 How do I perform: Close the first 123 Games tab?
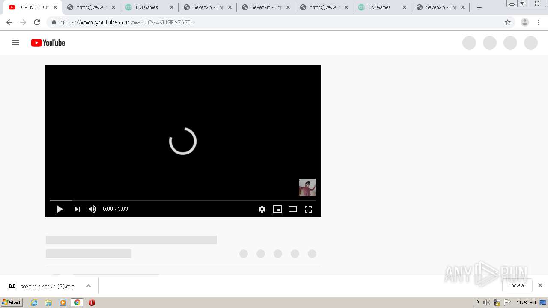pyautogui.click(x=172, y=7)
